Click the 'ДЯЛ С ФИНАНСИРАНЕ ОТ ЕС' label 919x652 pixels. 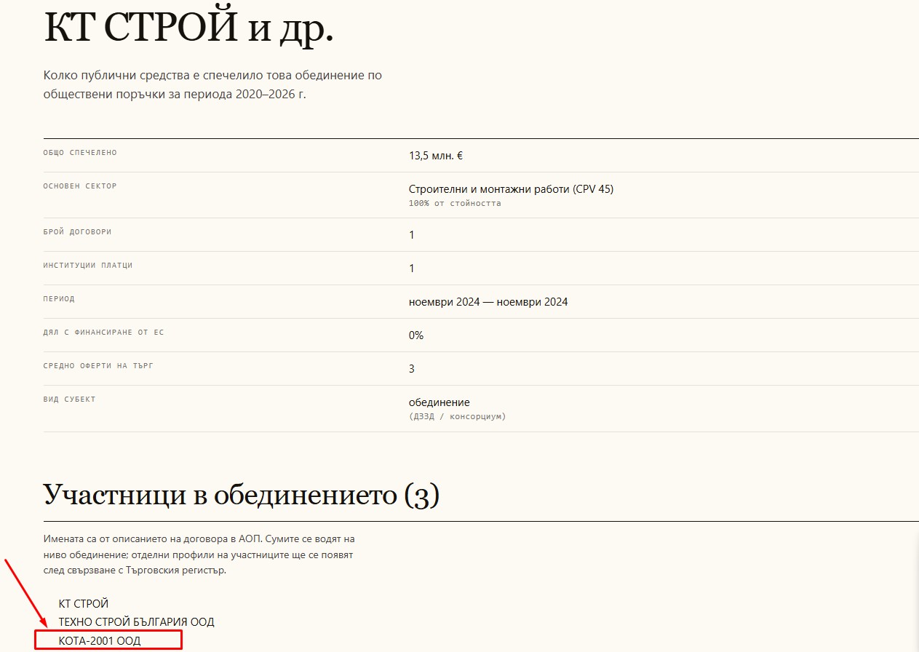pyautogui.click(x=103, y=333)
